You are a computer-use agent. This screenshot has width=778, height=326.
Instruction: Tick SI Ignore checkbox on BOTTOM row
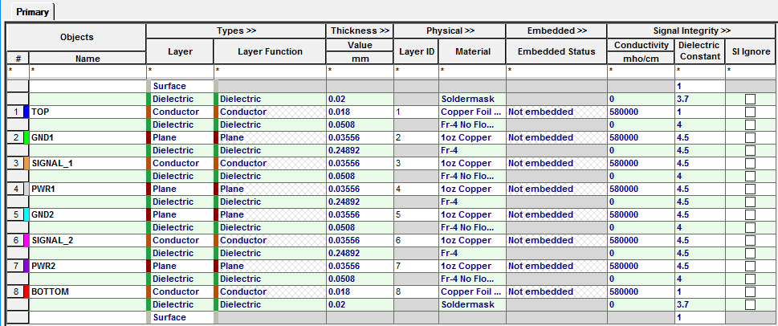coord(750,291)
